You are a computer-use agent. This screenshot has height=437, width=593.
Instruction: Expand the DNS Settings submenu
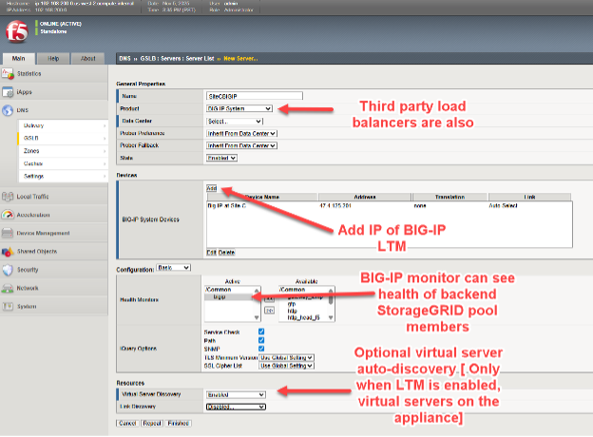pos(63,176)
